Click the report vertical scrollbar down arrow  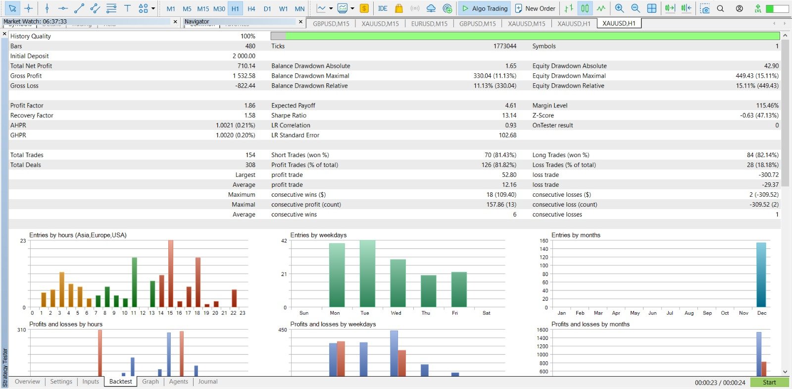tap(785, 371)
